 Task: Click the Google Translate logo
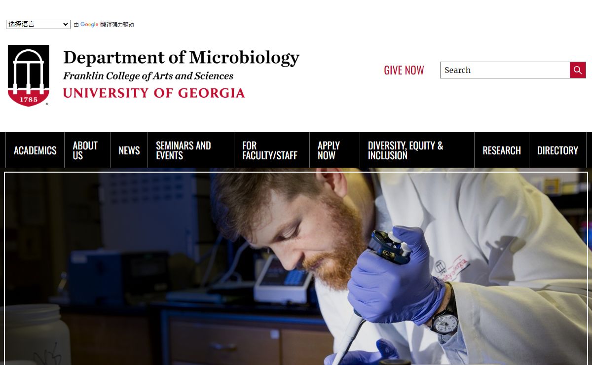click(x=89, y=25)
